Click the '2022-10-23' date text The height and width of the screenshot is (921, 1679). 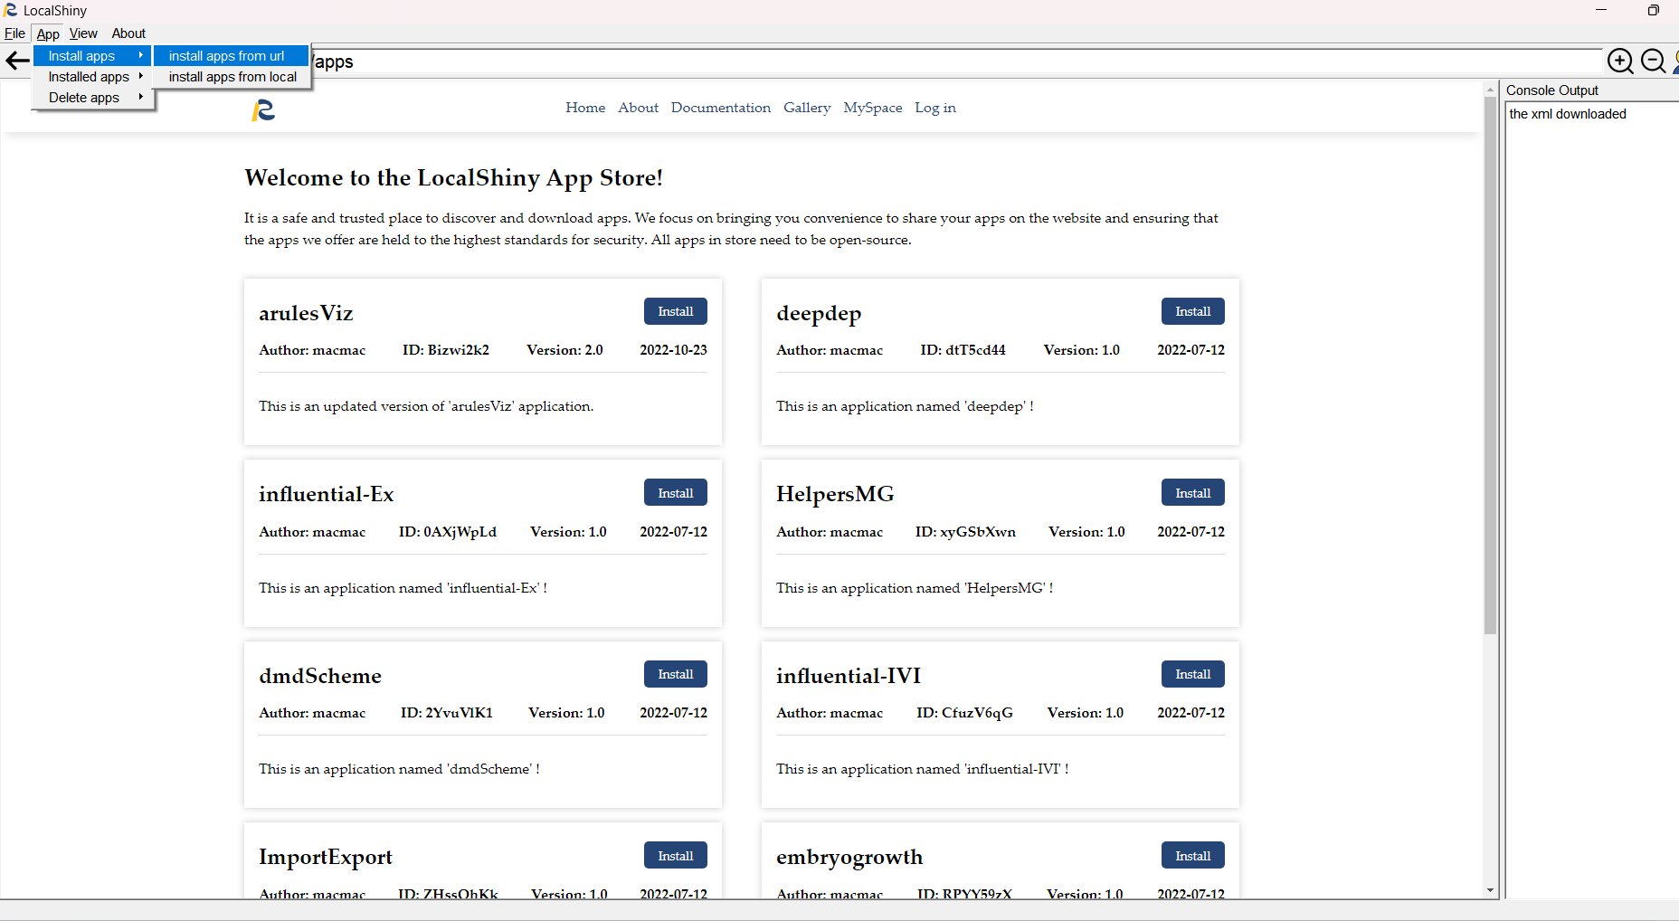673,350
